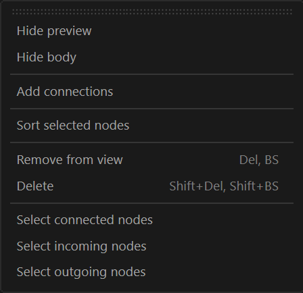Choose Sort selected nodes
The height and width of the screenshot is (293, 303).
point(151,126)
